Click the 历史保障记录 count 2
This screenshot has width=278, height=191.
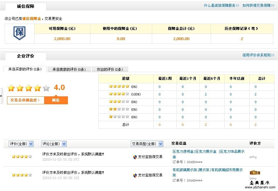point(242,39)
